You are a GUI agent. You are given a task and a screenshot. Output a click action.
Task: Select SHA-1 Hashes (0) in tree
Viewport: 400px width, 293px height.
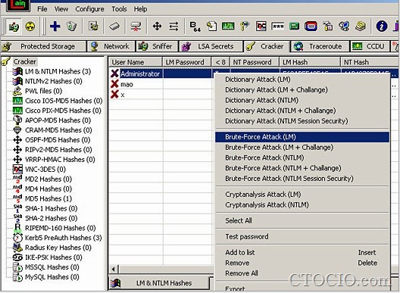(x=51, y=209)
